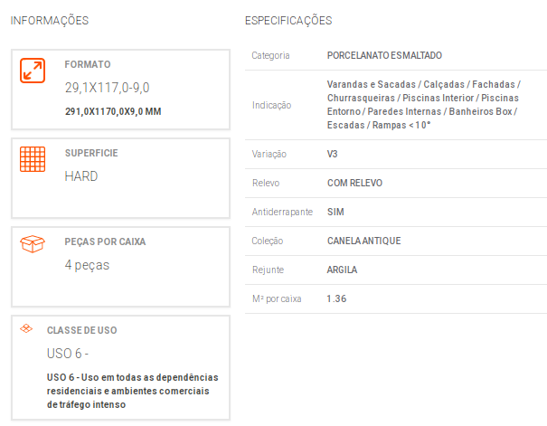Click the Formato resize arrows icon

point(33,71)
